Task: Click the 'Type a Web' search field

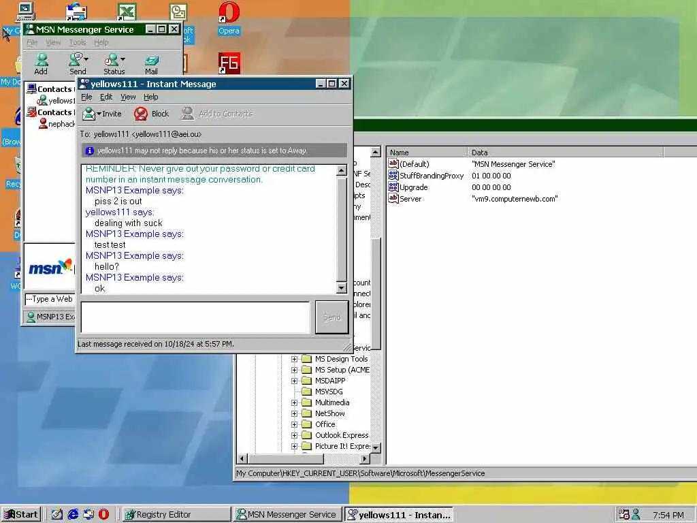Action: (x=50, y=300)
